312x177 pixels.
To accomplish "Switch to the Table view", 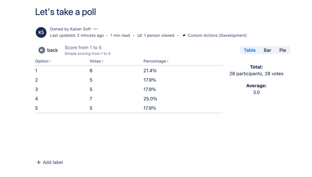I will (x=250, y=50).
